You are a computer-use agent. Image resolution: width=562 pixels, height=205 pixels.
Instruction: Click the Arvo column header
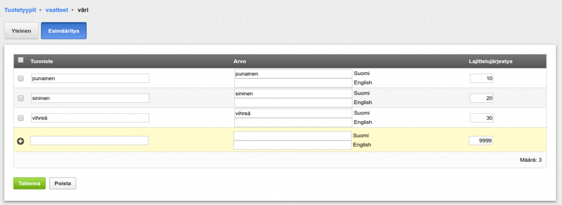(240, 61)
